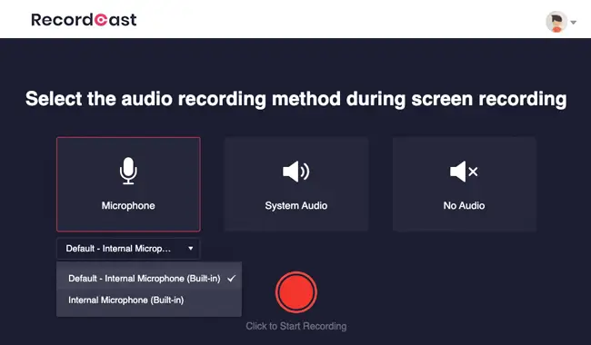
Task: Click the red circle in RecordCast logo
Action: (x=100, y=20)
